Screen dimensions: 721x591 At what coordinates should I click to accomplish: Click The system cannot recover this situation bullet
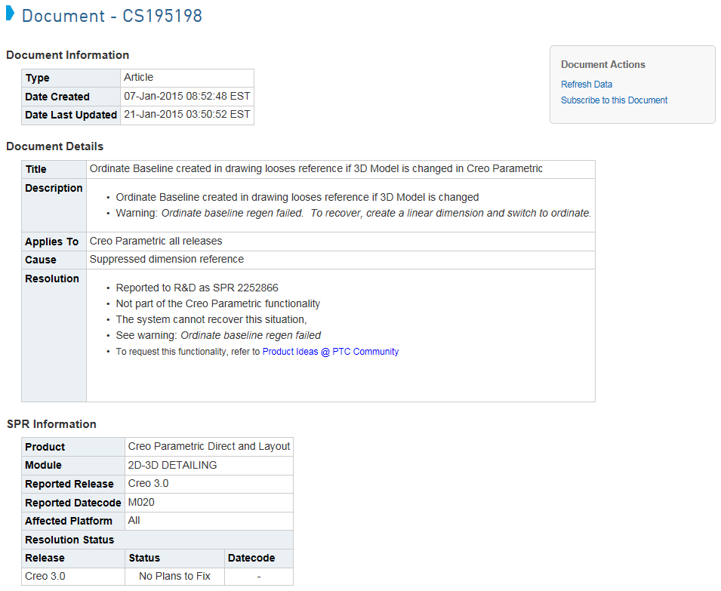tap(211, 319)
